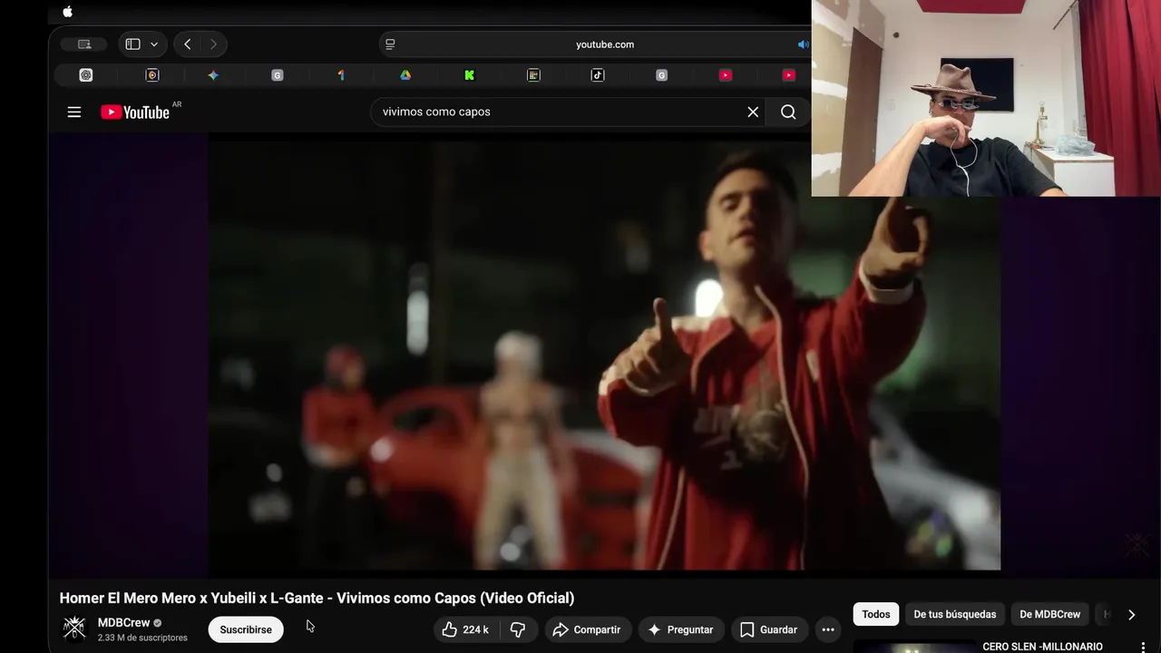1161x653 pixels.
Task: Go to the YouTube home logo
Action: (x=135, y=112)
